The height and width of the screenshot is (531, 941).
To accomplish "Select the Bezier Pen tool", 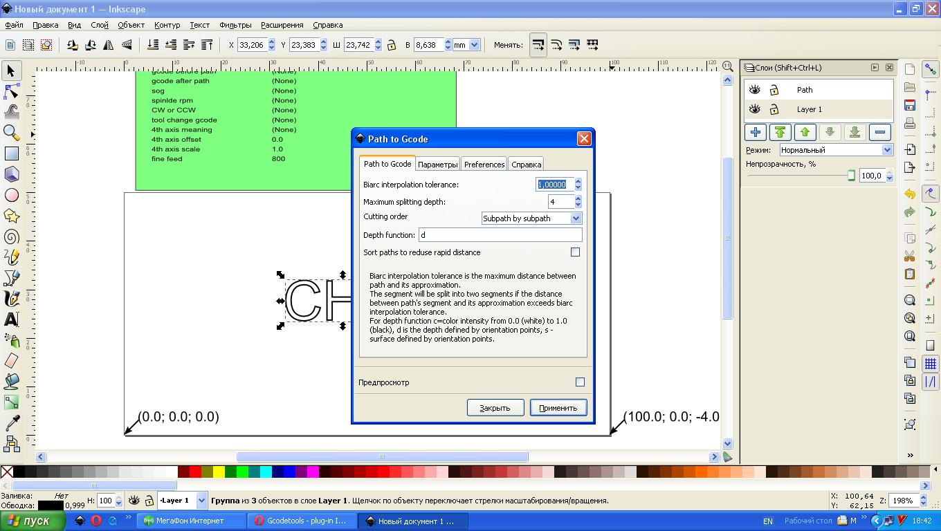I will pos(11,278).
